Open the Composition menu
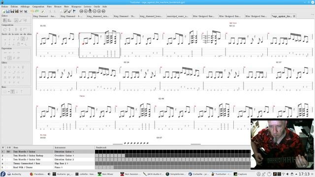The image size is (315, 177). tap(38, 6)
